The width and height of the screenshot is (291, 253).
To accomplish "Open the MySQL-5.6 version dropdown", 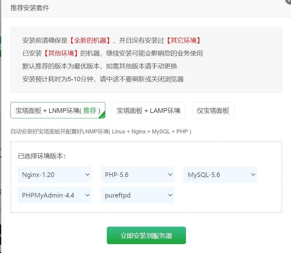I will [x=220, y=174].
